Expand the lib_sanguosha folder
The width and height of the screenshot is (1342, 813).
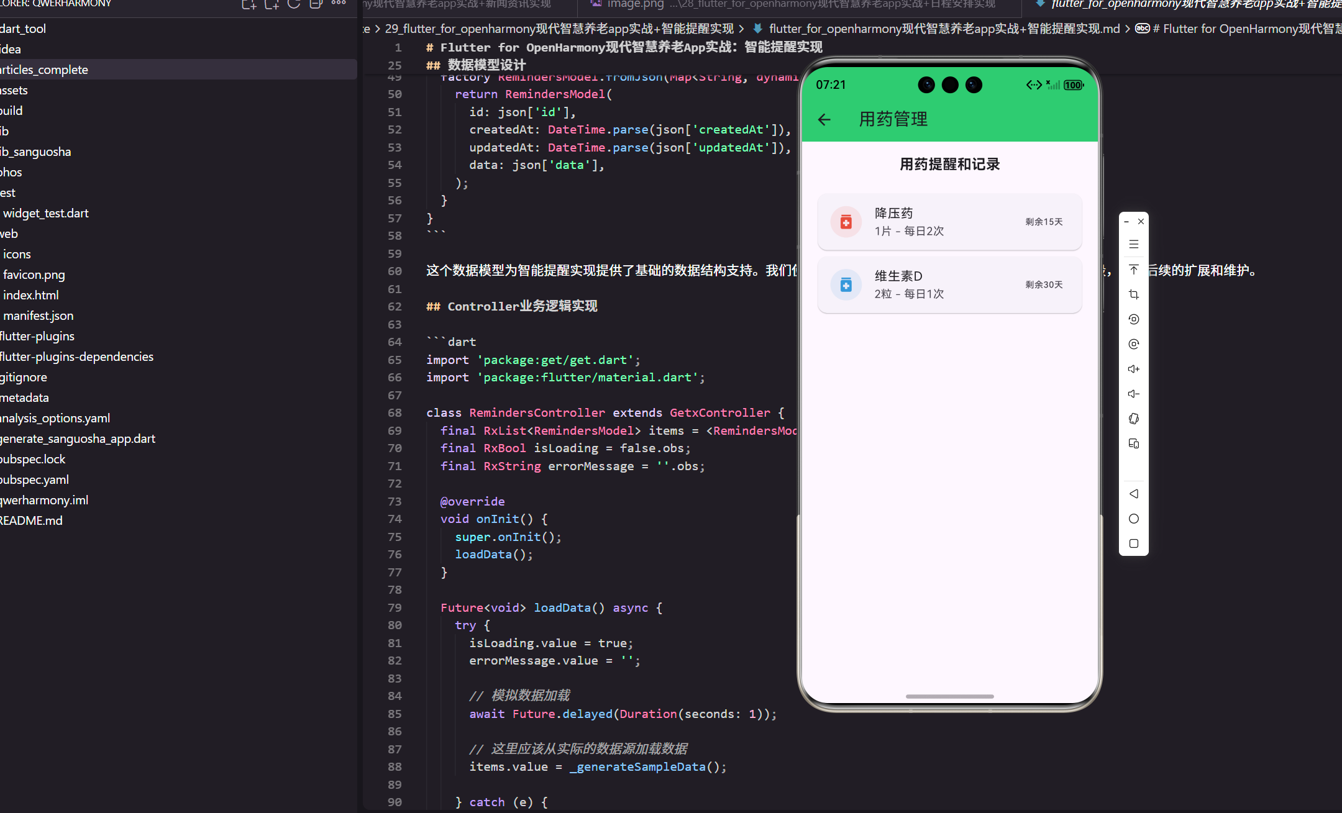coord(36,152)
